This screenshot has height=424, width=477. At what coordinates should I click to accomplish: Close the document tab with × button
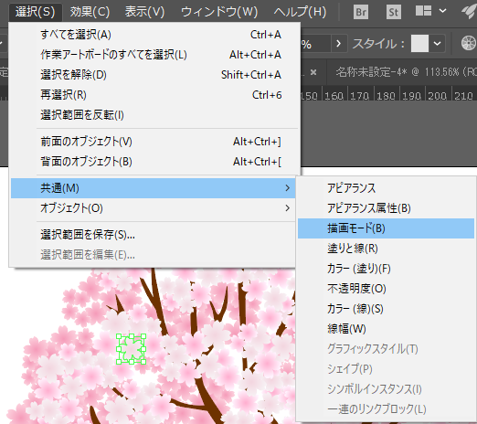(x=313, y=72)
